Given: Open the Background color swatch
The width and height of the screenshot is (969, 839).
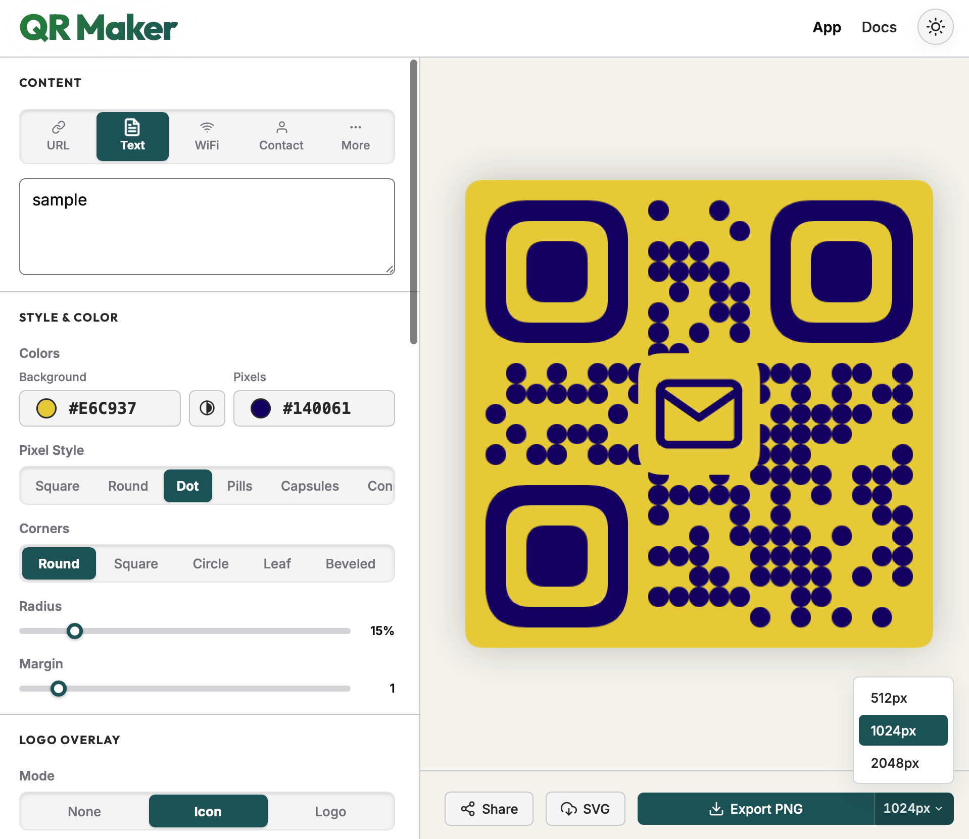Looking at the screenshot, I should point(46,408).
